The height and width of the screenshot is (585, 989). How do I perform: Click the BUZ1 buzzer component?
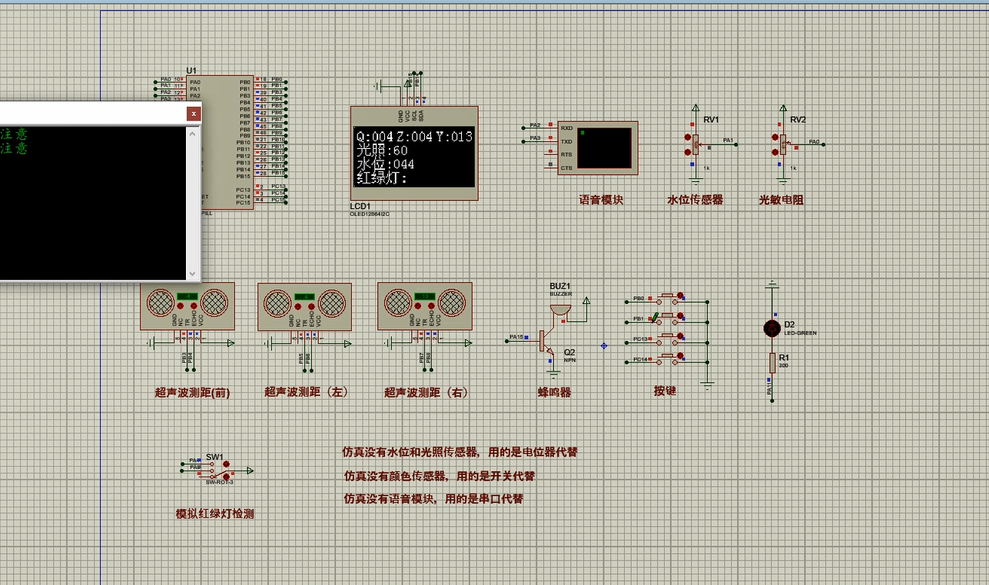(559, 307)
